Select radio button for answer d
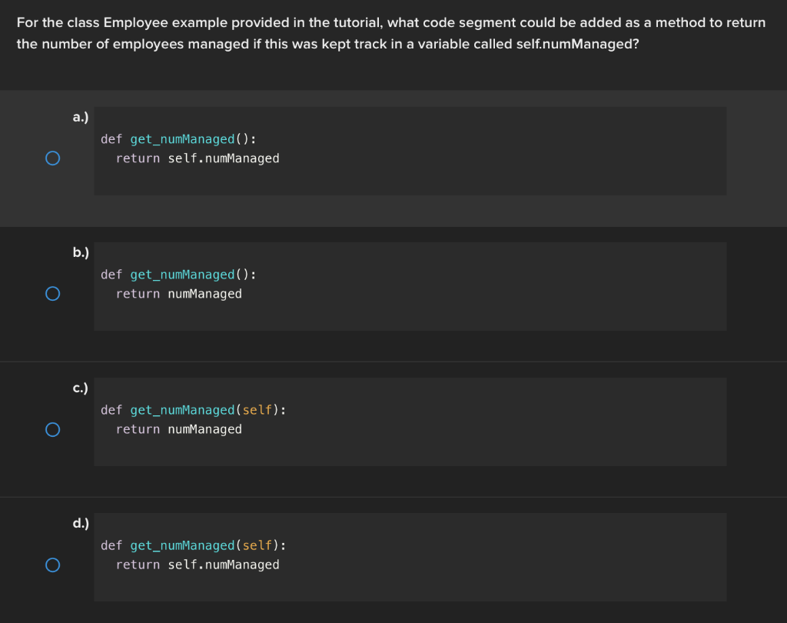This screenshot has height=623, width=787. click(x=53, y=565)
